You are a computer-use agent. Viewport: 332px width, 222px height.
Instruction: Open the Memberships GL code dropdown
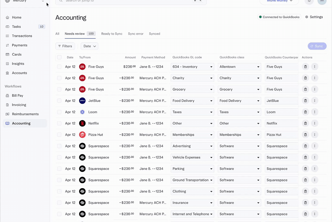[x=192, y=135]
